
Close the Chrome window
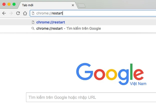pyautogui.click(x=4, y=4)
